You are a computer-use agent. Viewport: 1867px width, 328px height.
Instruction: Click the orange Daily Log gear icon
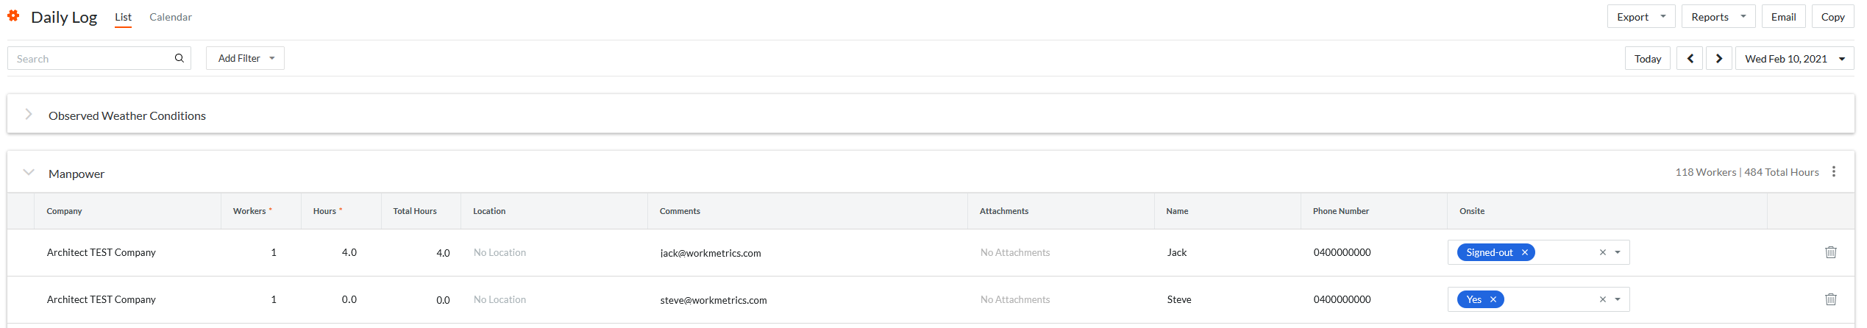[13, 15]
